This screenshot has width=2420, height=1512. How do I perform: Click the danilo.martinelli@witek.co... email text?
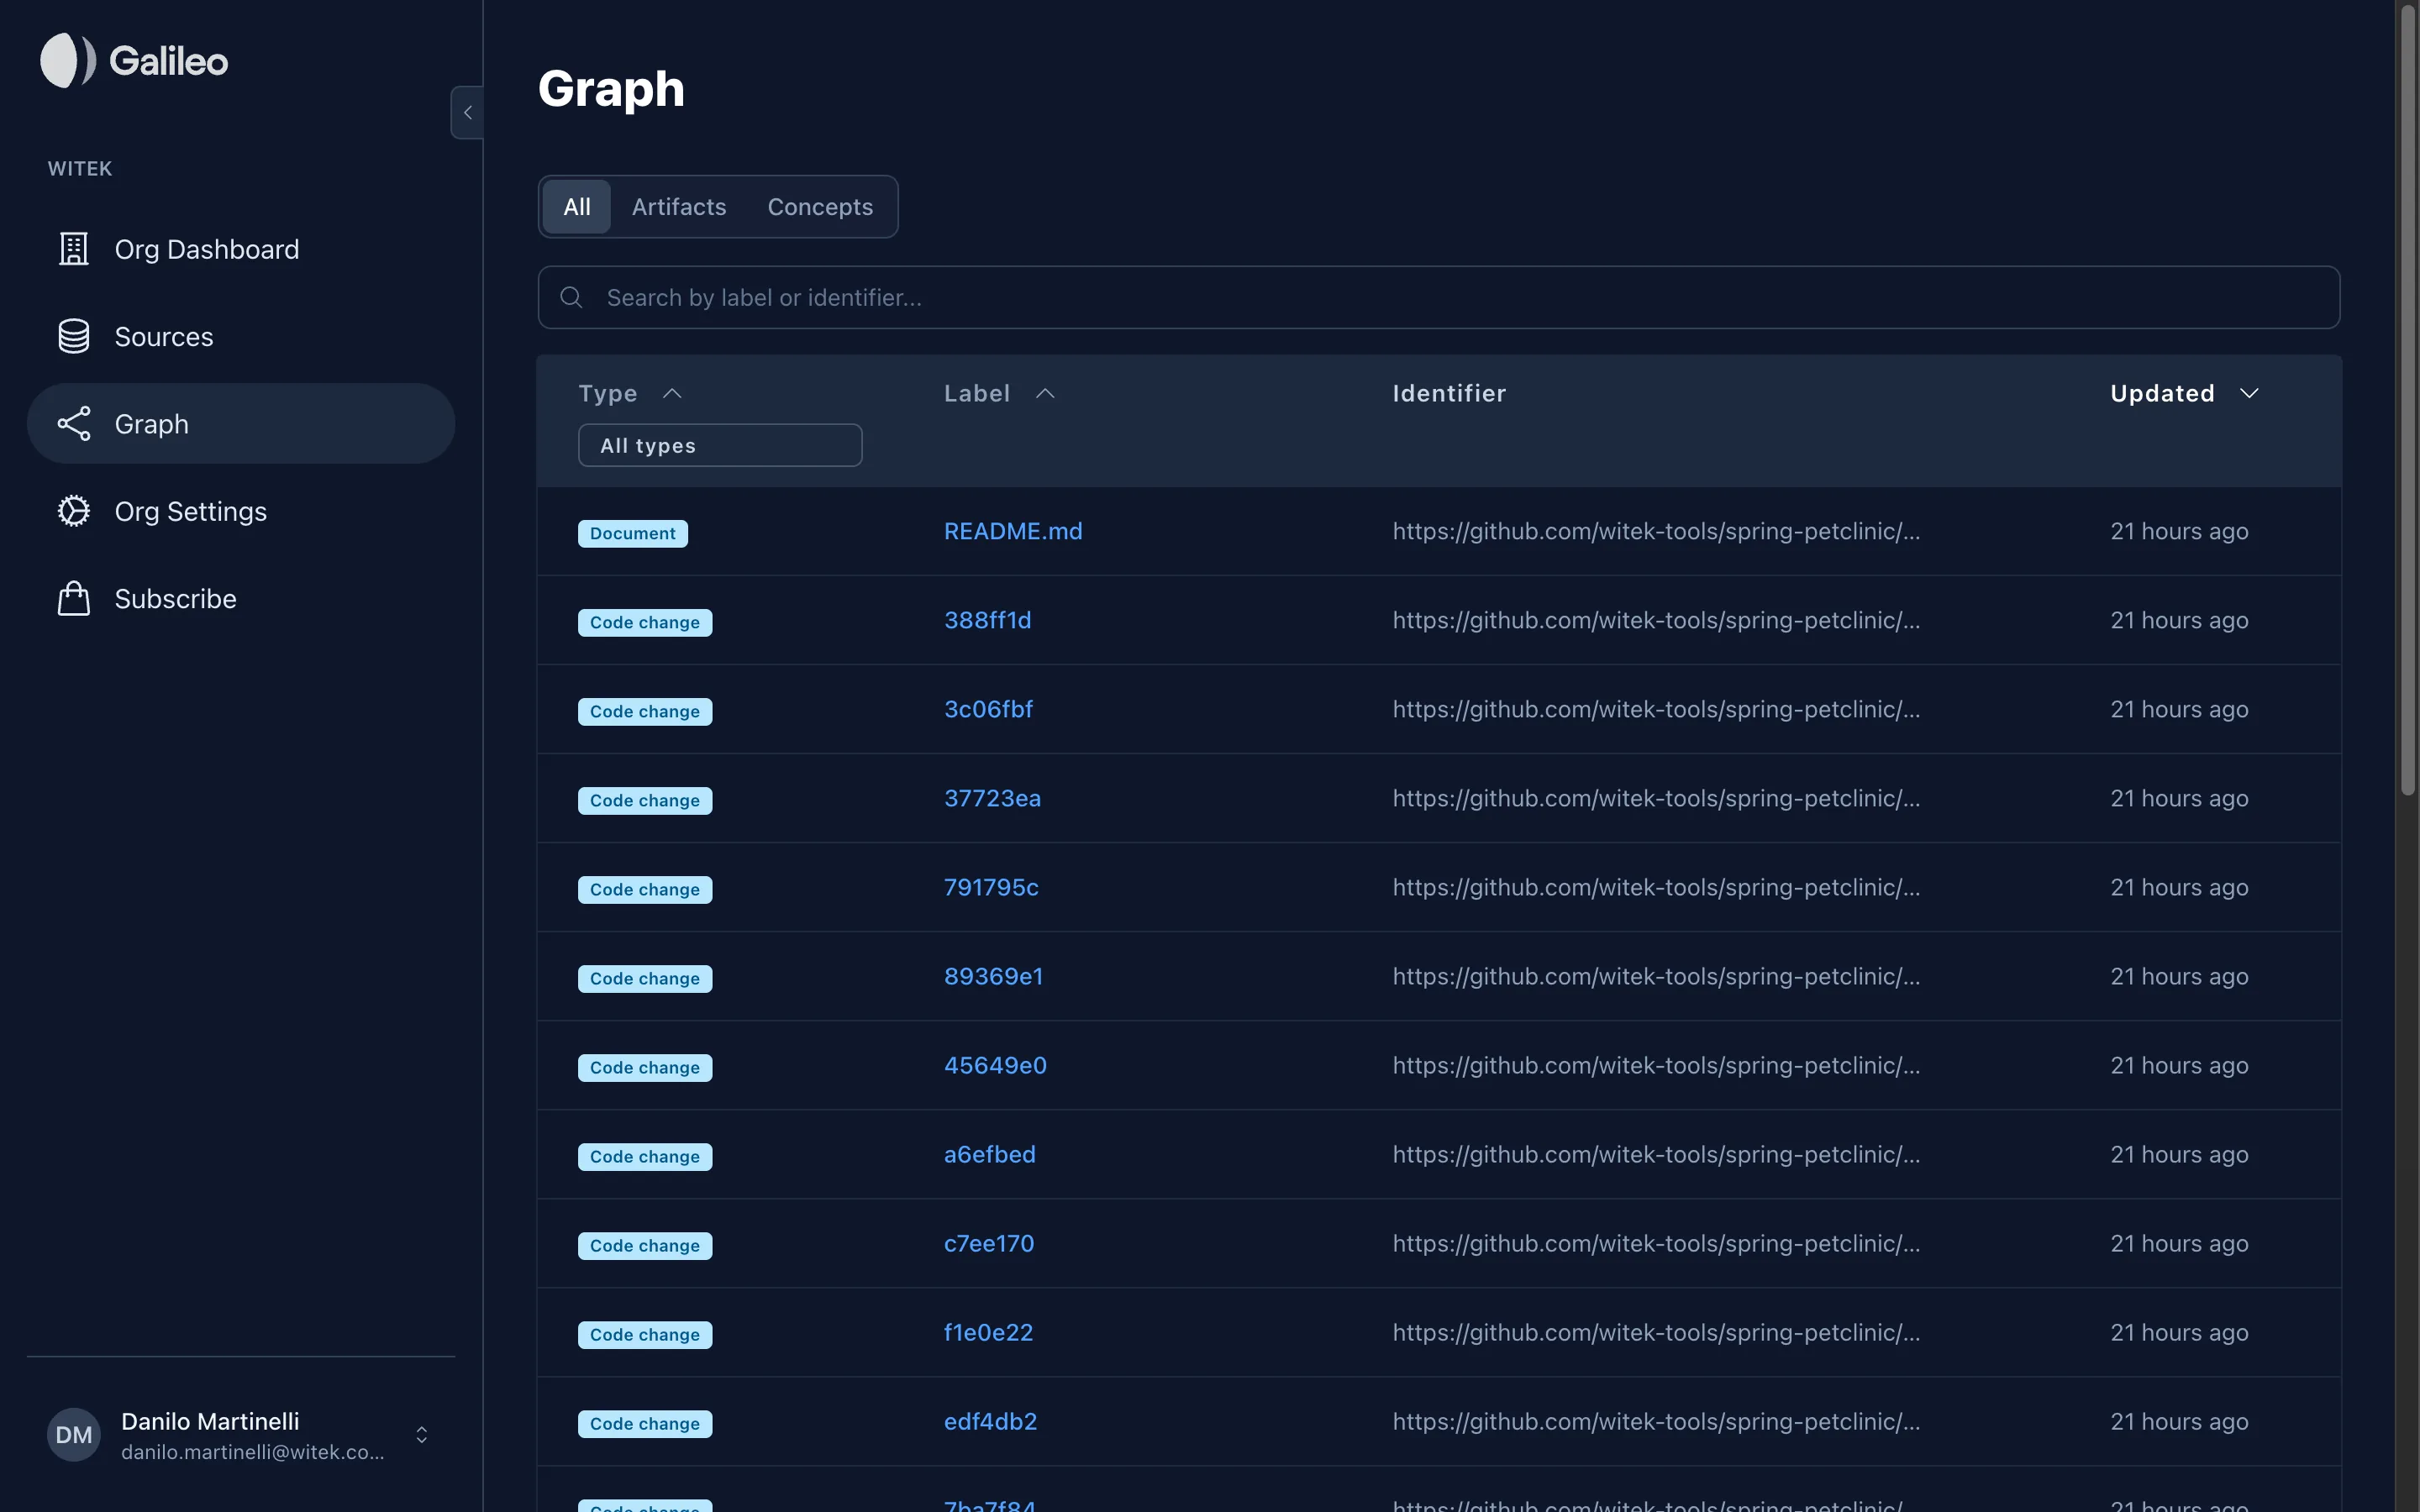coord(253,1452)
